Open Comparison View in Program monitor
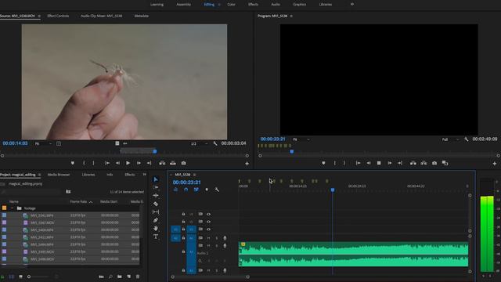501x282 pixels. (x=445, y=163)
